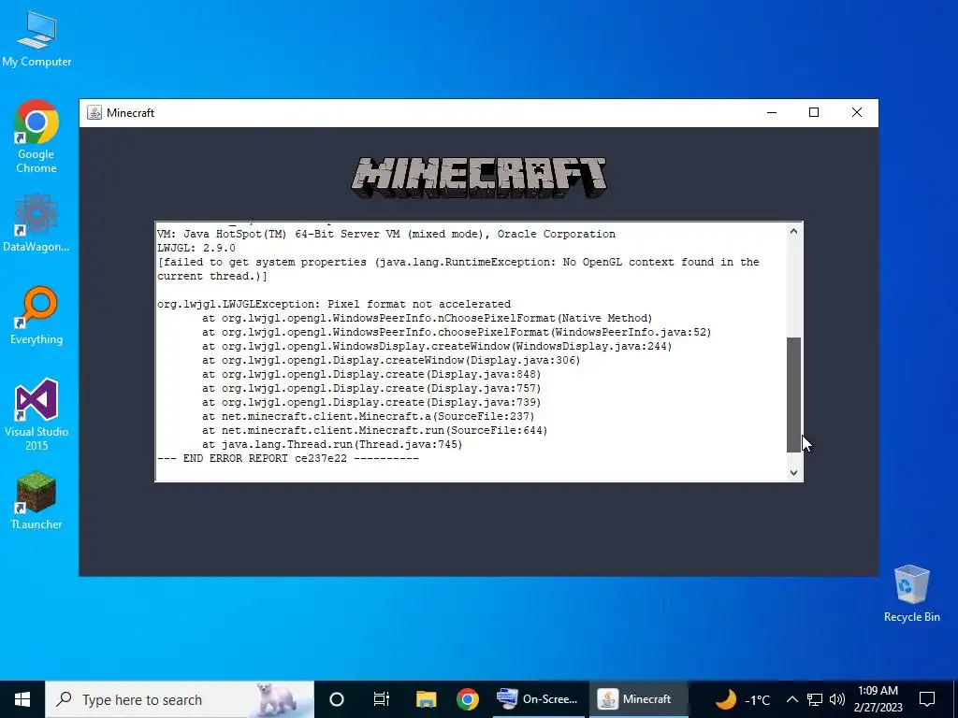Maximize the Minecraft window
The image size is (958, 718).
tap(814, 112)
